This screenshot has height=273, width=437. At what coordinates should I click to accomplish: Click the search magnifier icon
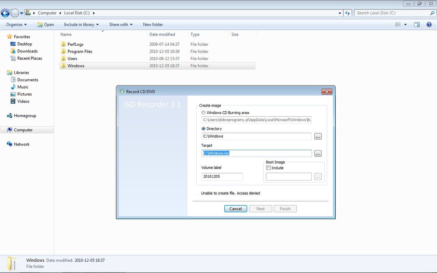(433, 13)
